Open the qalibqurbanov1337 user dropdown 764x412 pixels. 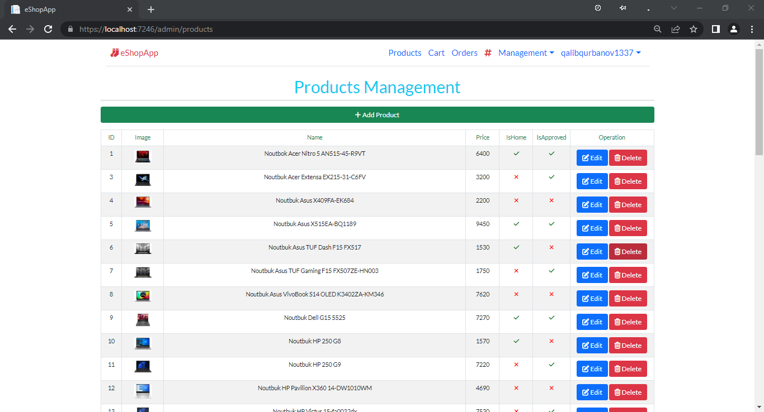(601, 53)
